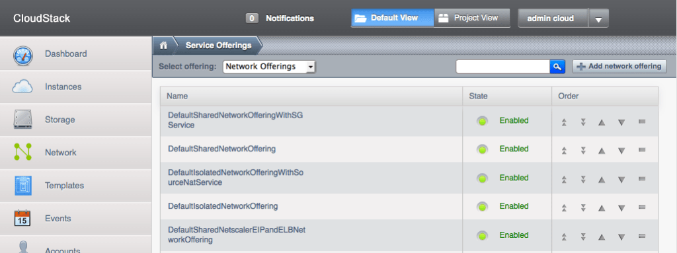Open DefaultIsolatedNetworkOfferingWithSourceNatService entry

point(236,178)
